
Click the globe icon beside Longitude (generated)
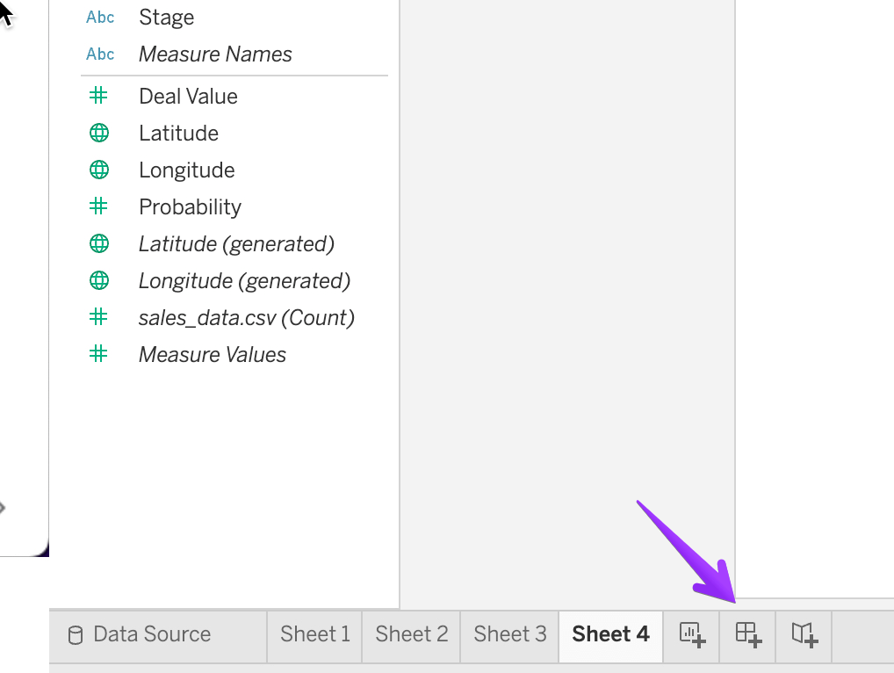pos(97,280)
